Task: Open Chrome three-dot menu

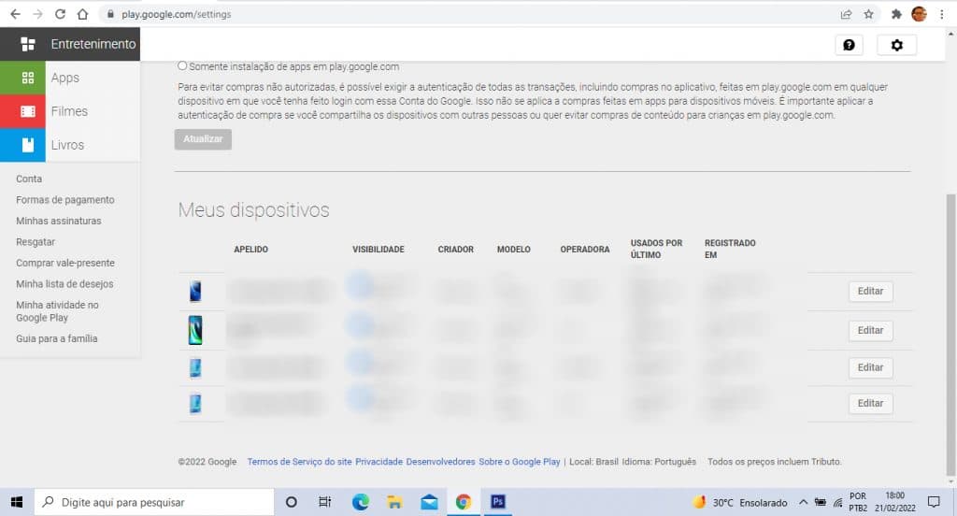Action: click(942, 14)
